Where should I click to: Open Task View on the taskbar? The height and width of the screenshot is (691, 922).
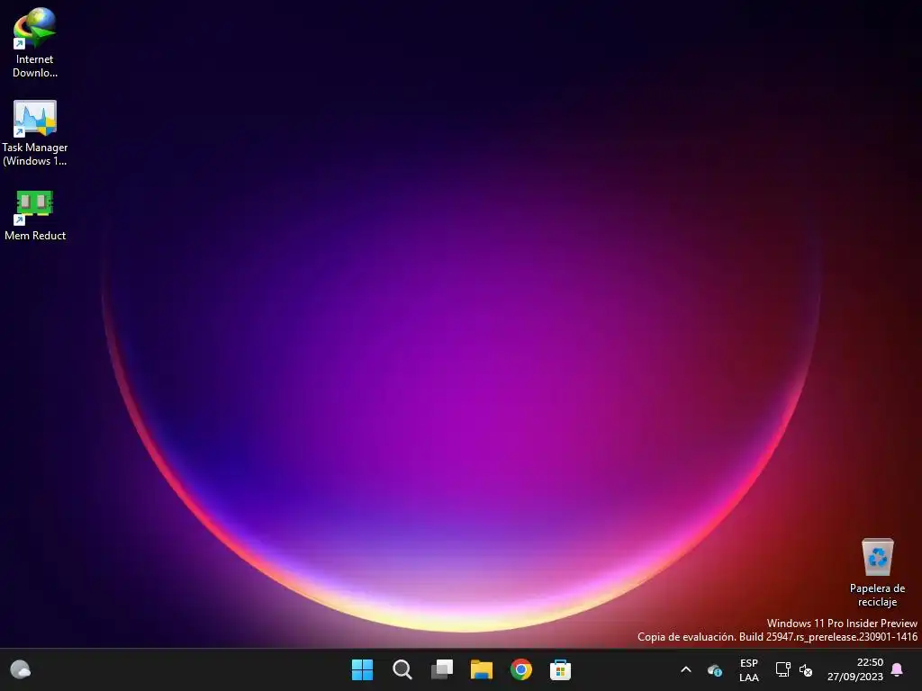[x=441, y=669]
